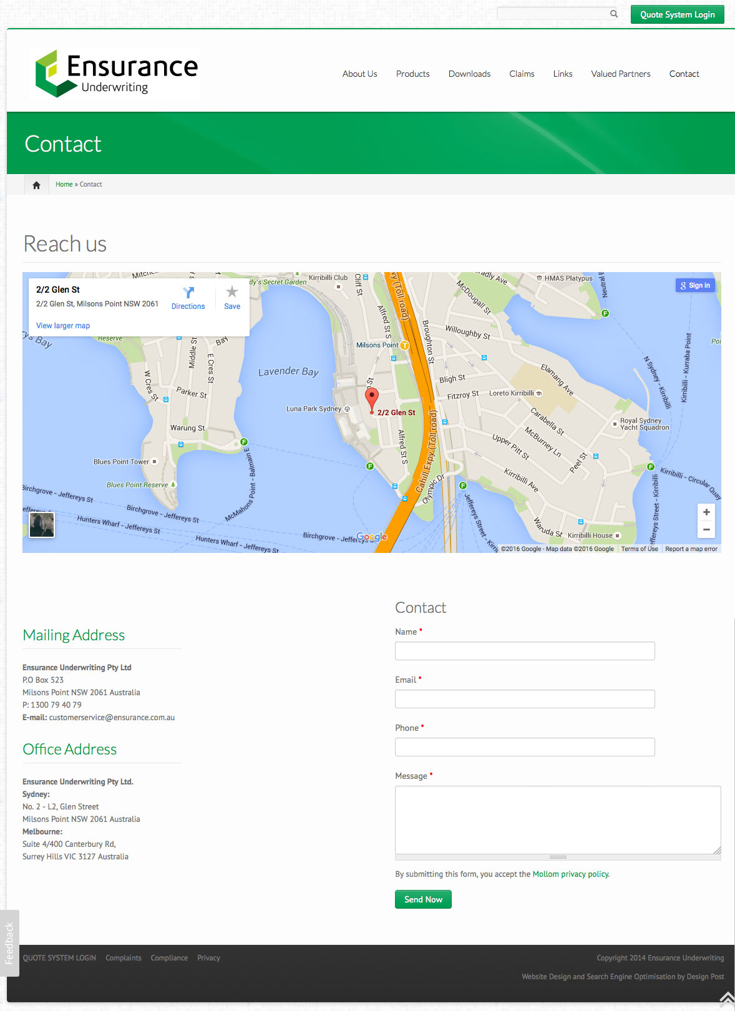This screenshot has height=1011, width=735.
Task: Click Home breadcrumb link
Action: 64,185
